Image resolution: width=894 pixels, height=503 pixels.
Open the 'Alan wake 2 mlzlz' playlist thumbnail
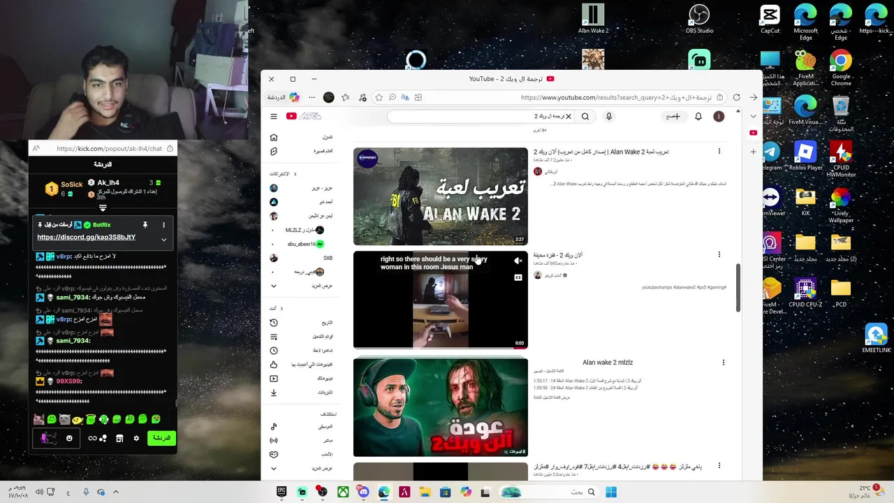[441, 407]
